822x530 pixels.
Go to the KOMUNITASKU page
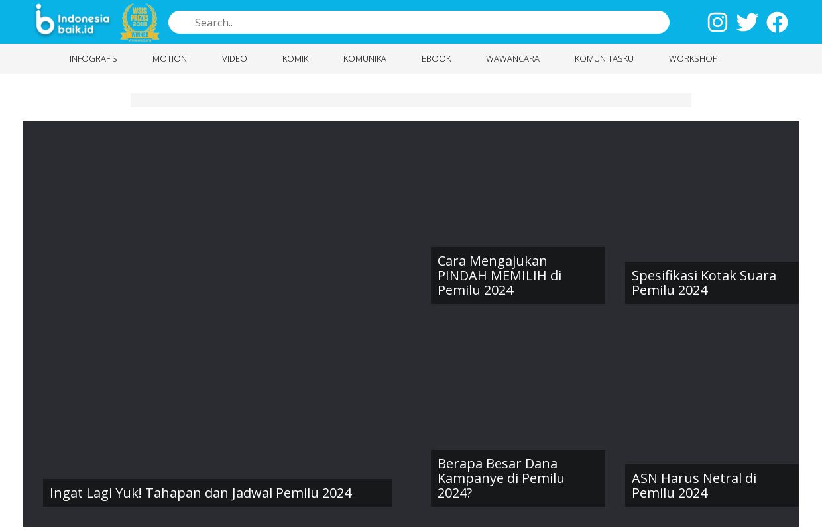click(x=604, y=59)
